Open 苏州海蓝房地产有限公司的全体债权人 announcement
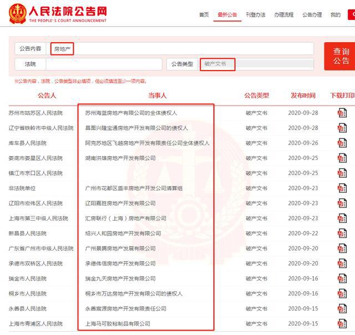355x335 pixels. pyautogui.click(x=131, y=113)
